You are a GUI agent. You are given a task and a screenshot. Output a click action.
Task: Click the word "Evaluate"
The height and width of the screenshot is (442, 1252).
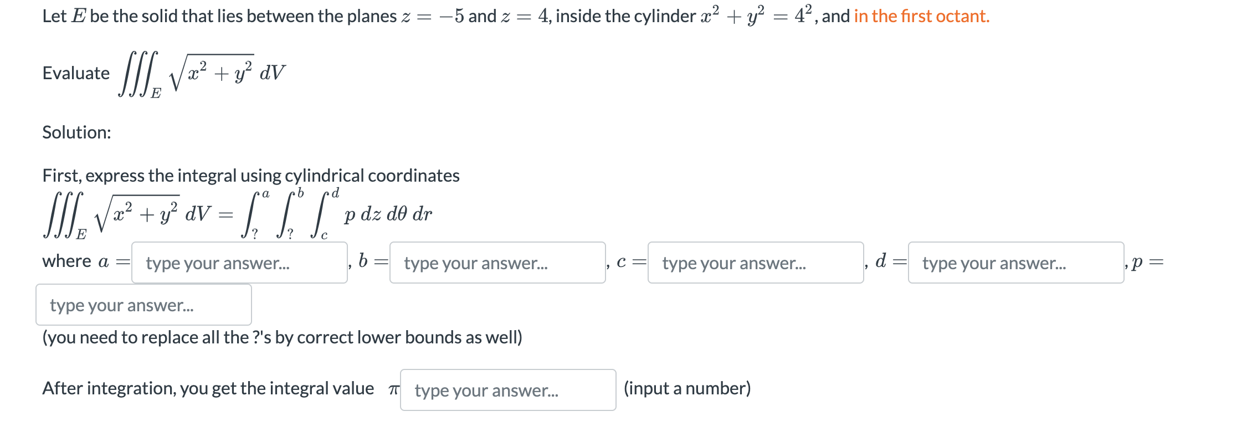(76, 73)
